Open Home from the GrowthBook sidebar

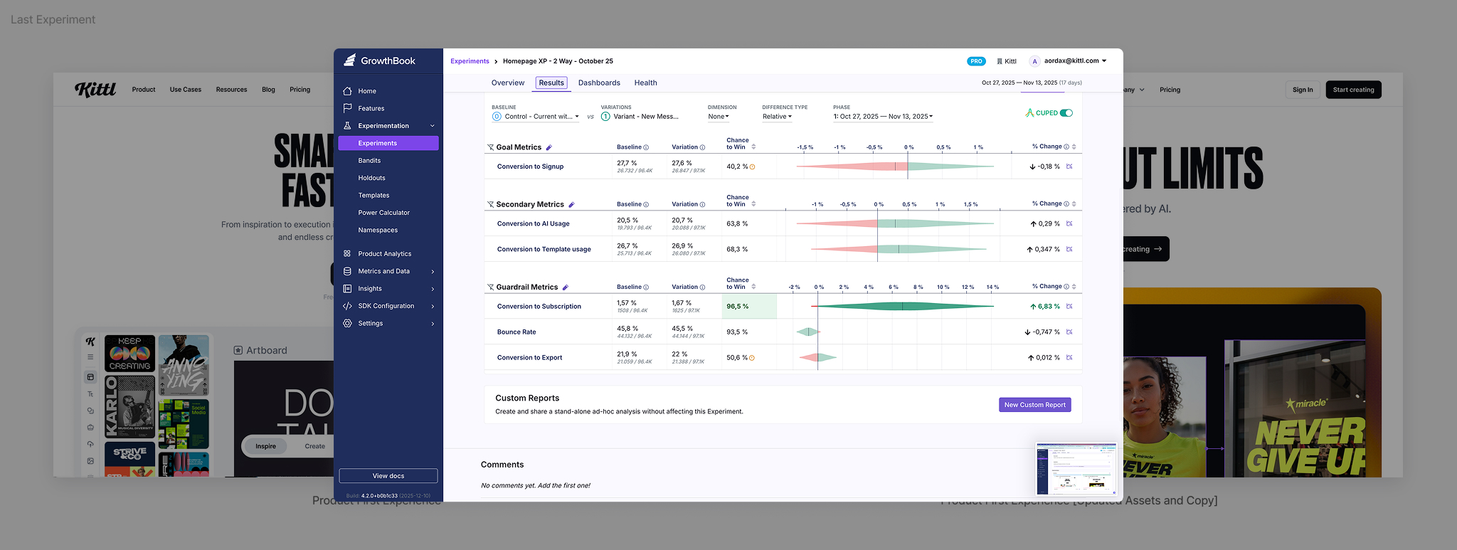coord(367,91)
